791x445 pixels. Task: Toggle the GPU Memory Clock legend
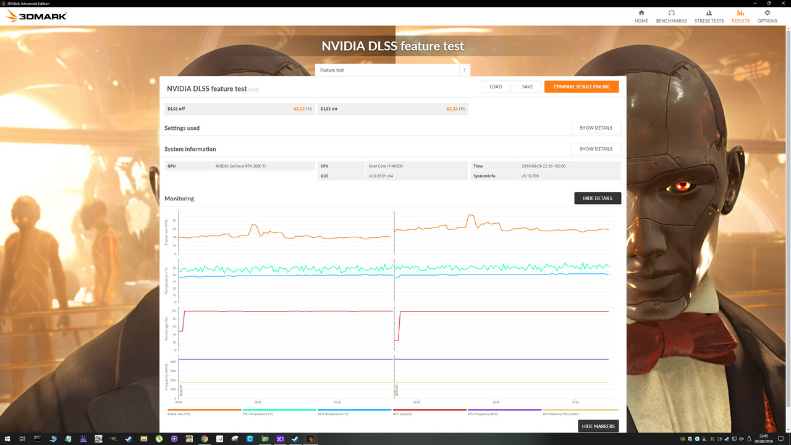point(580,412)
